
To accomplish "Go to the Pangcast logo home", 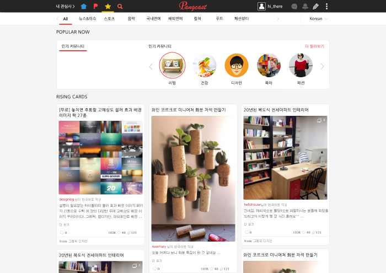I will 193,6.
